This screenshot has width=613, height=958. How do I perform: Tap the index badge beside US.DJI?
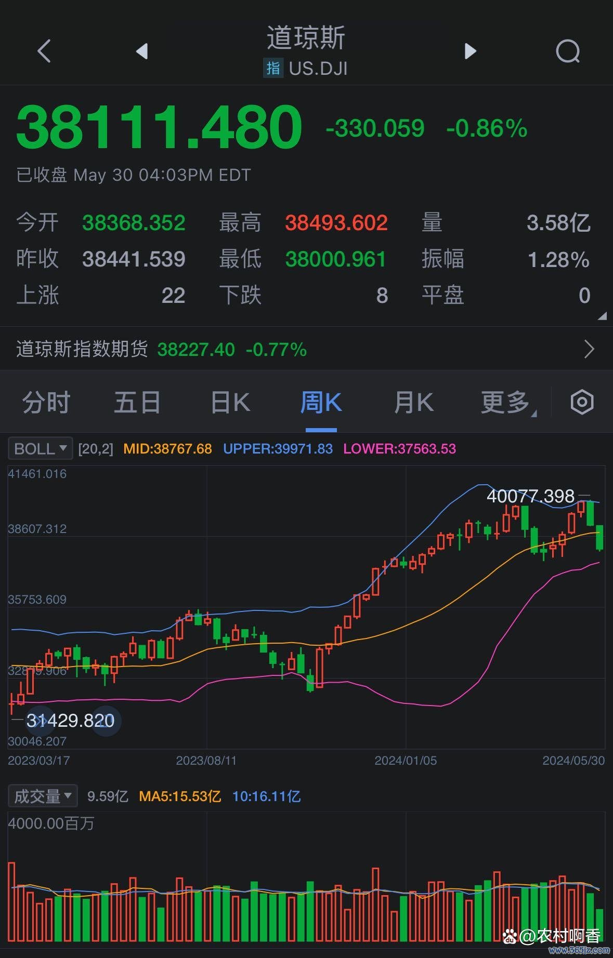point(273,68)
